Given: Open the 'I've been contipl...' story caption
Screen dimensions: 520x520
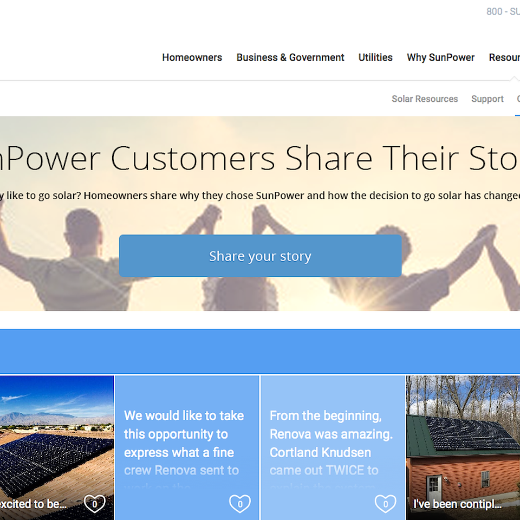Looking at the screenshot, I should [457, 504].
